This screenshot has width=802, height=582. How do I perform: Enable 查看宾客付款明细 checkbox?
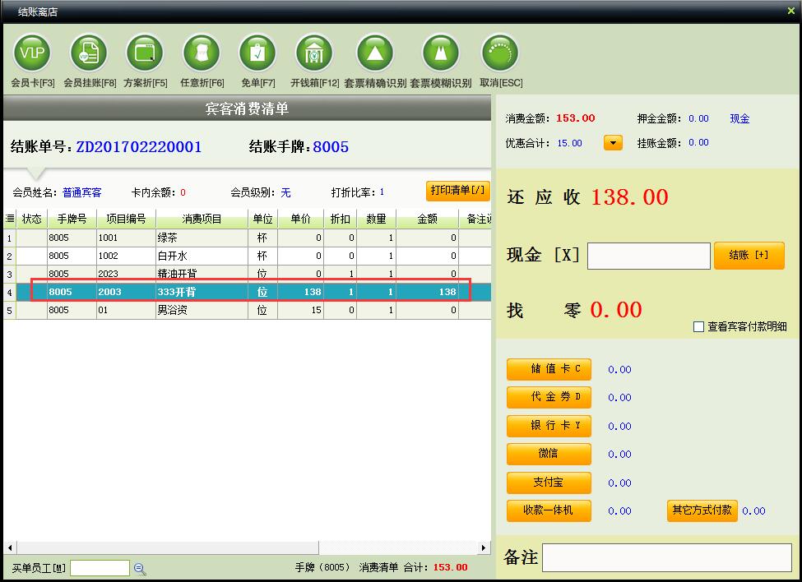(698, 326)
